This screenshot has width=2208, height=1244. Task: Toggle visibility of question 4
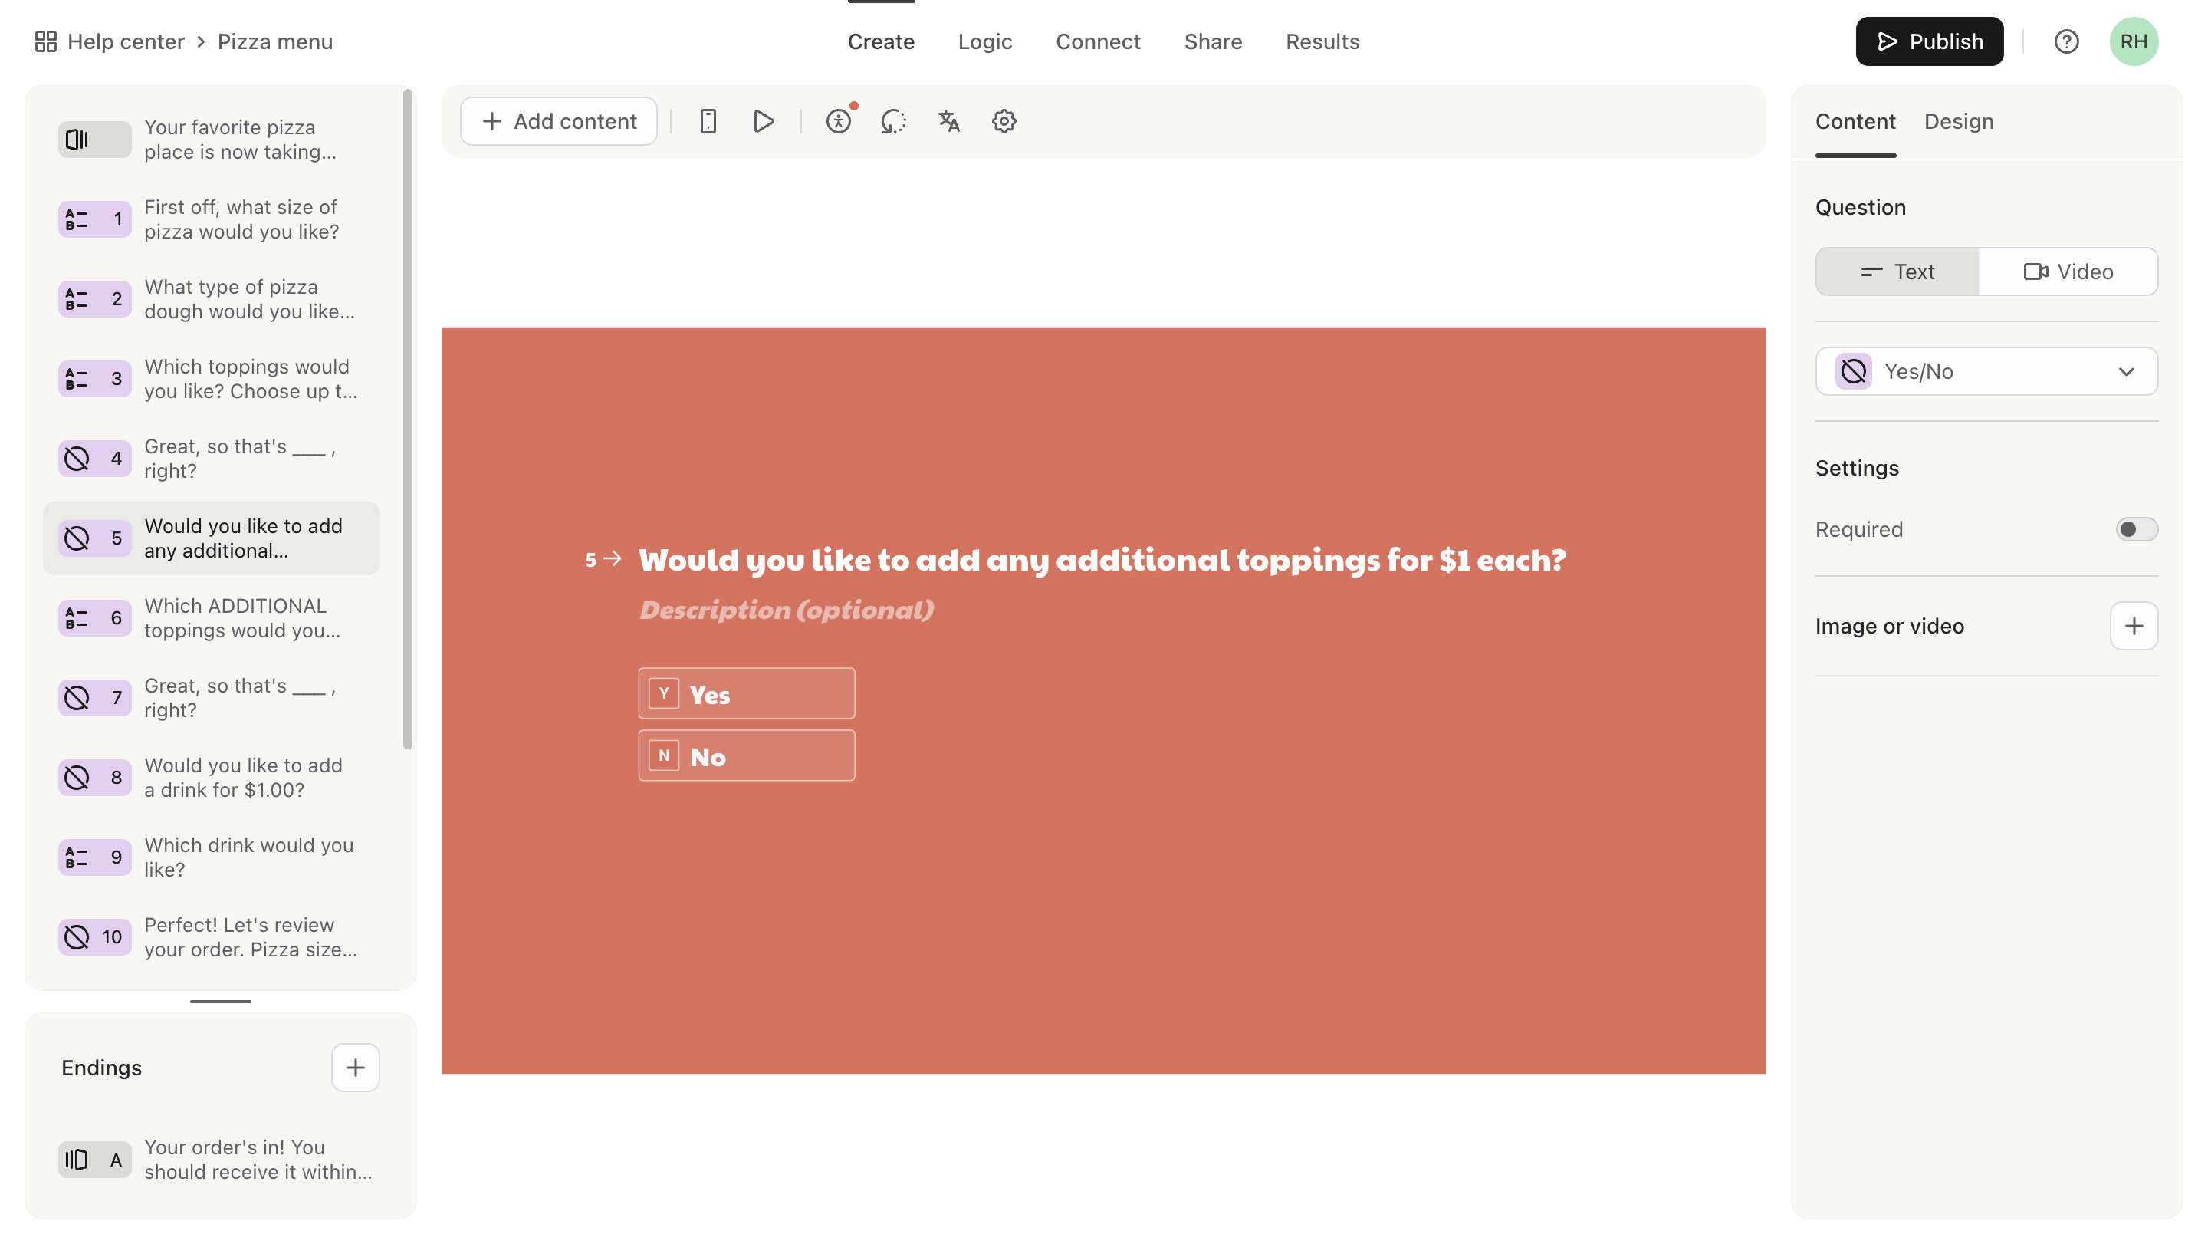coord(77,458)
